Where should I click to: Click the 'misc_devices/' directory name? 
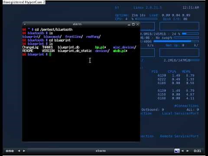click(124, 47)
